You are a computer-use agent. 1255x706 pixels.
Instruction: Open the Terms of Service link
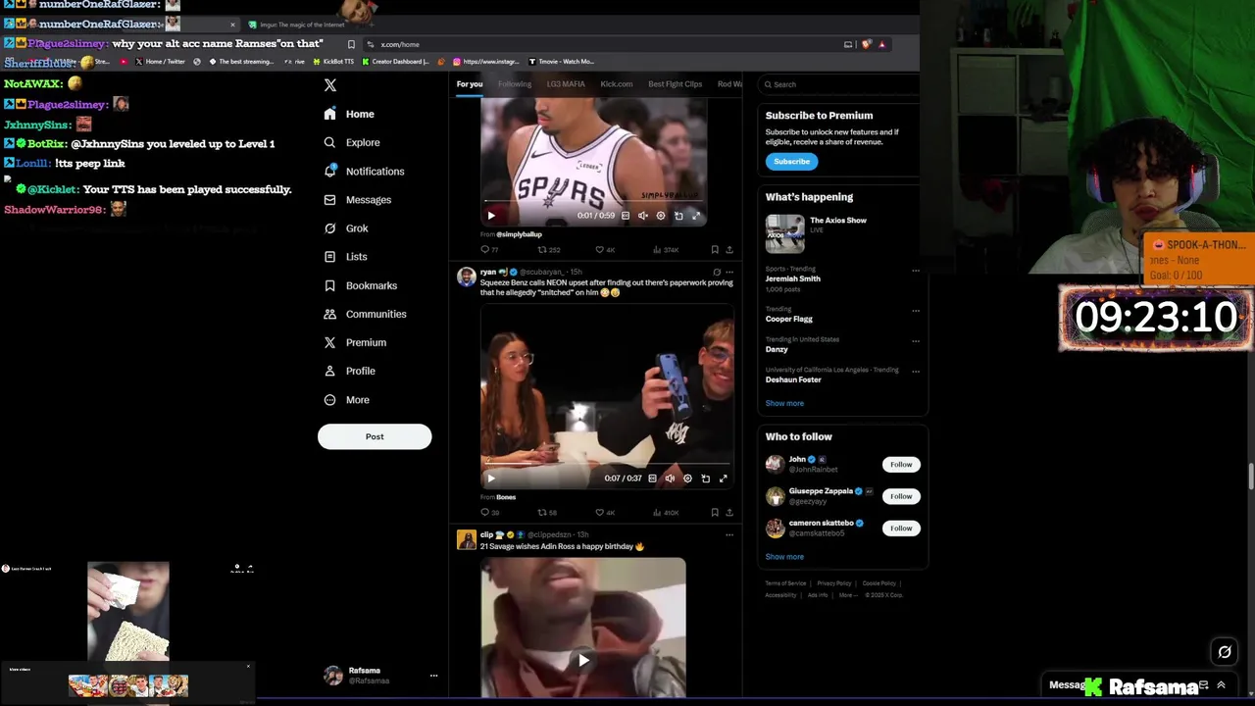785,583
